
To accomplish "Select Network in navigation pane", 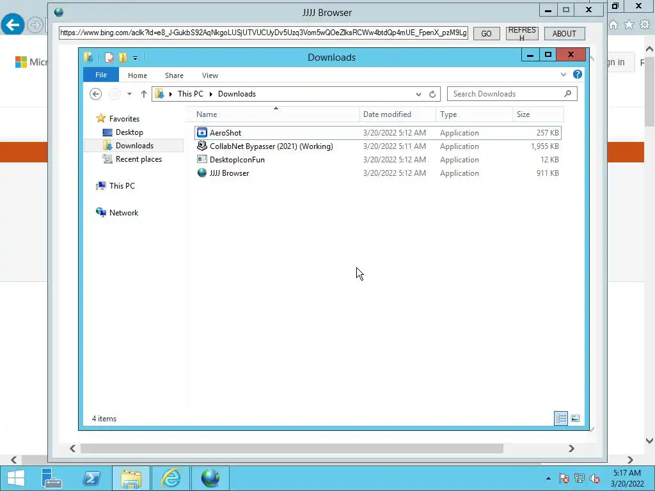I will pyautogui.click(x=123, y=212).
